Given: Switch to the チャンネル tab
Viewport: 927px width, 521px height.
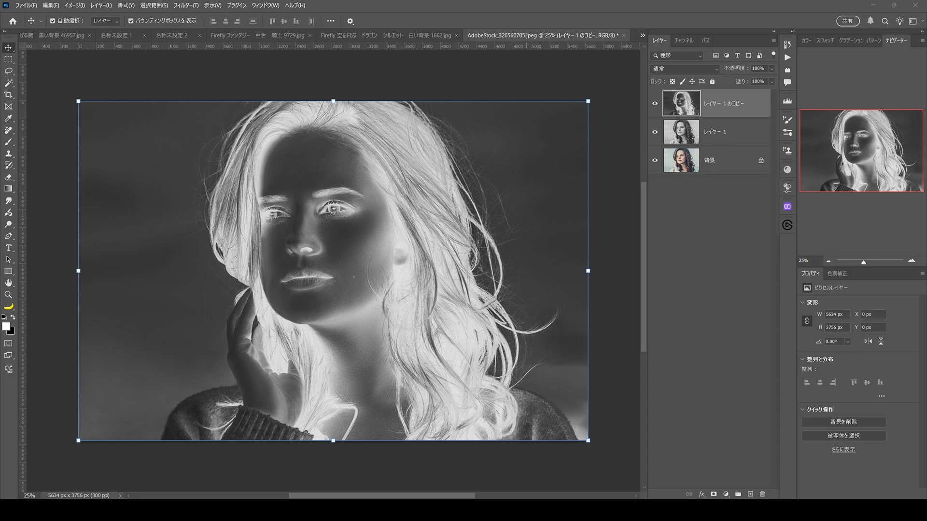Looking at the screenshot, I should [684, 41].
